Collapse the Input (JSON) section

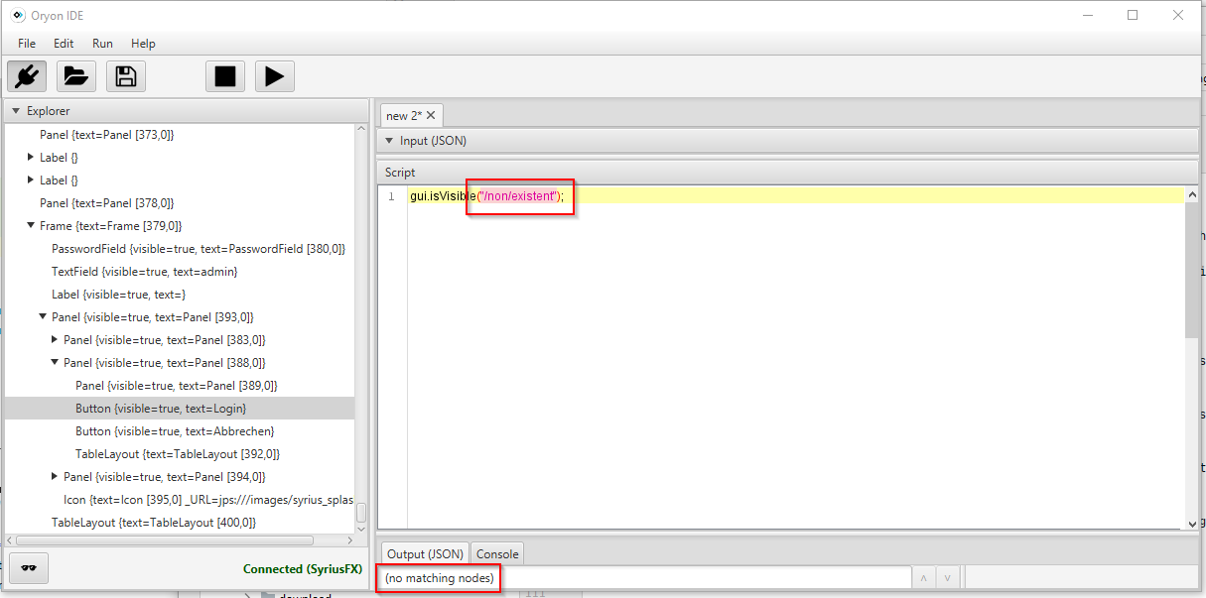coord(389,141)
